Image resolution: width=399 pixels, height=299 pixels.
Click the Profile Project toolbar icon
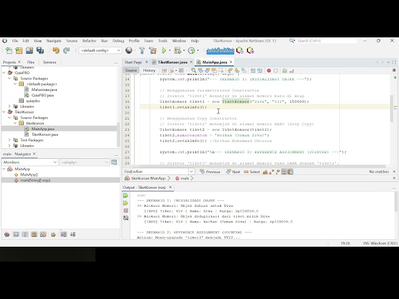tap(191, 50)
